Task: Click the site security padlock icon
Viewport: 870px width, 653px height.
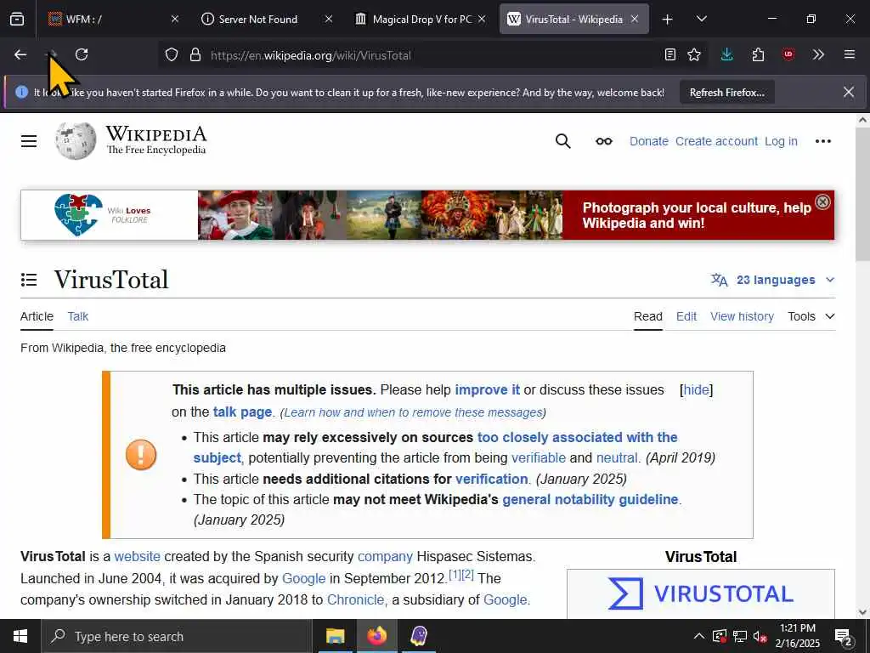Action: [x=195, y=54]
